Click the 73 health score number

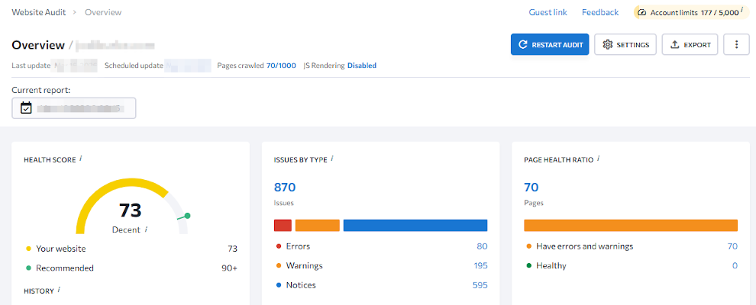point(130,210)
